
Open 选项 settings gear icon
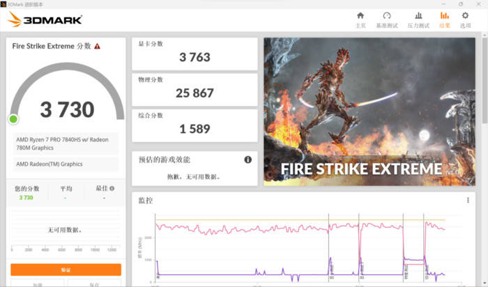point(466,20)
